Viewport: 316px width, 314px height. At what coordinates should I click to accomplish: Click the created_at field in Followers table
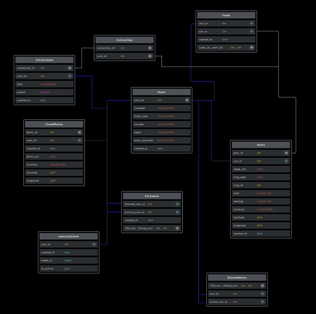pos(152,220)
